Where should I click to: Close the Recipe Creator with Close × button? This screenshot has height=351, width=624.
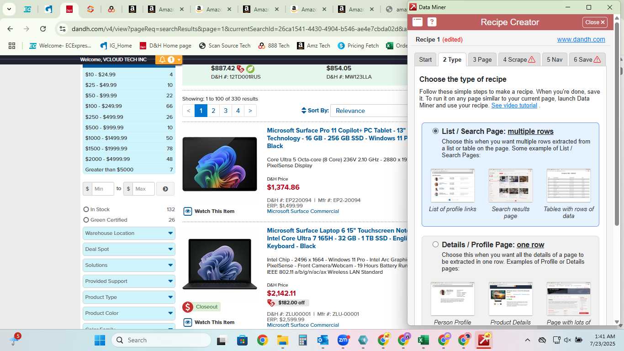click(x=595, y=22)
